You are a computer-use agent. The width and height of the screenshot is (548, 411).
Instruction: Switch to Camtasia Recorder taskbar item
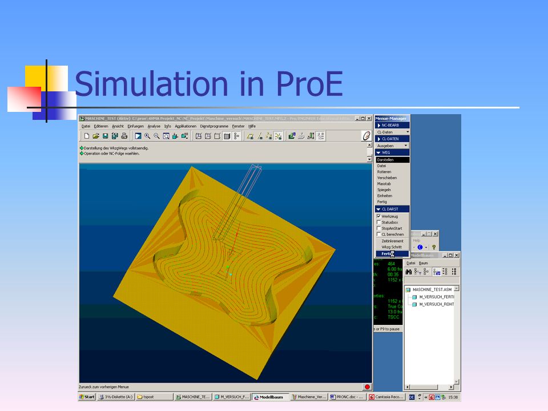[x=387, y=397]
